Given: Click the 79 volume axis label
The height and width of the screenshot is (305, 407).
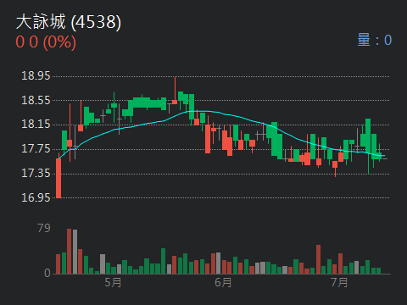Looking at the screenshot, I should (44, 228).
